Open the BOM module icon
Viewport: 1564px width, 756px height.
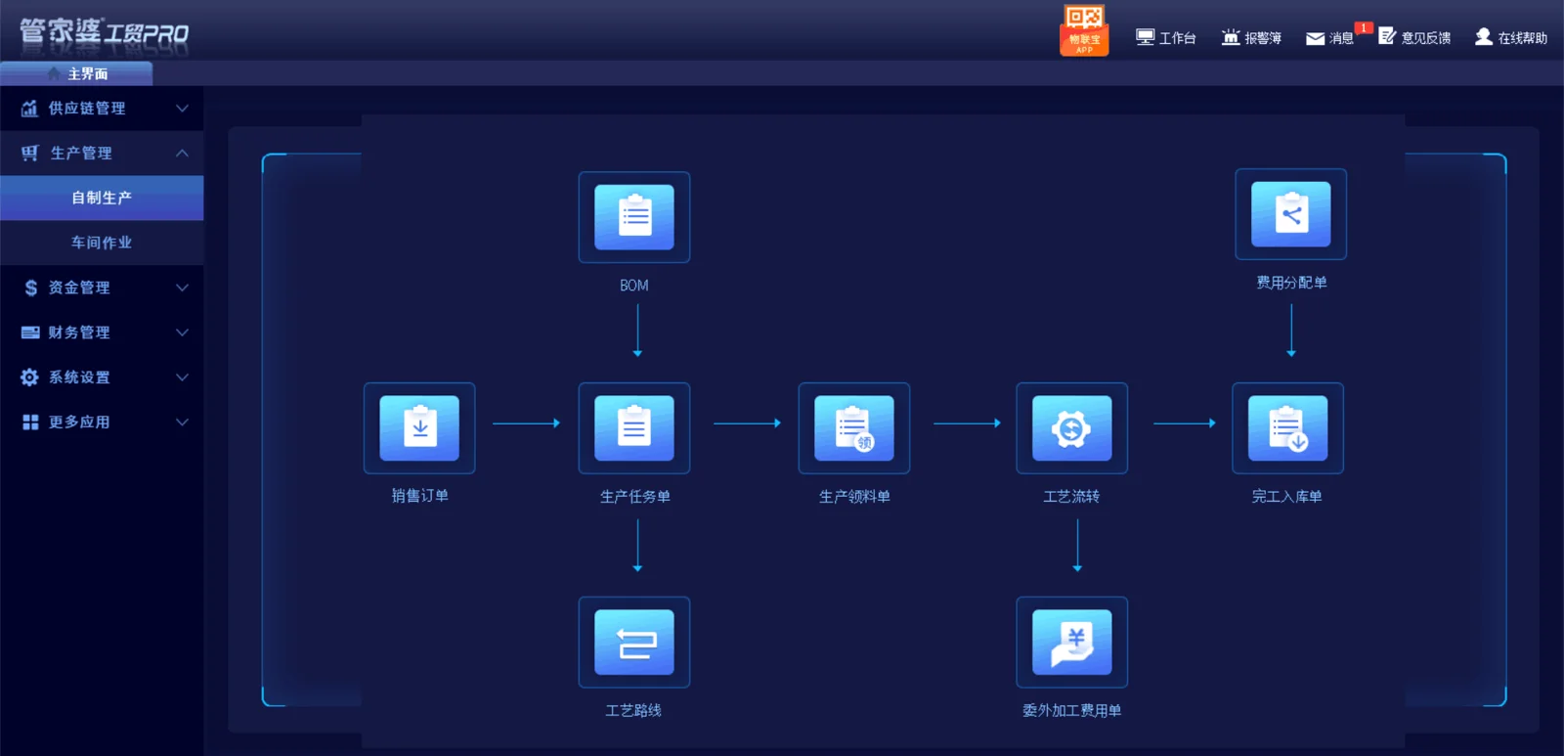634,217
